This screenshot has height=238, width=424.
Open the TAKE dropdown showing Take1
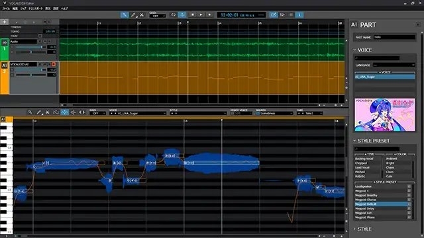click(x=309, y=113)
